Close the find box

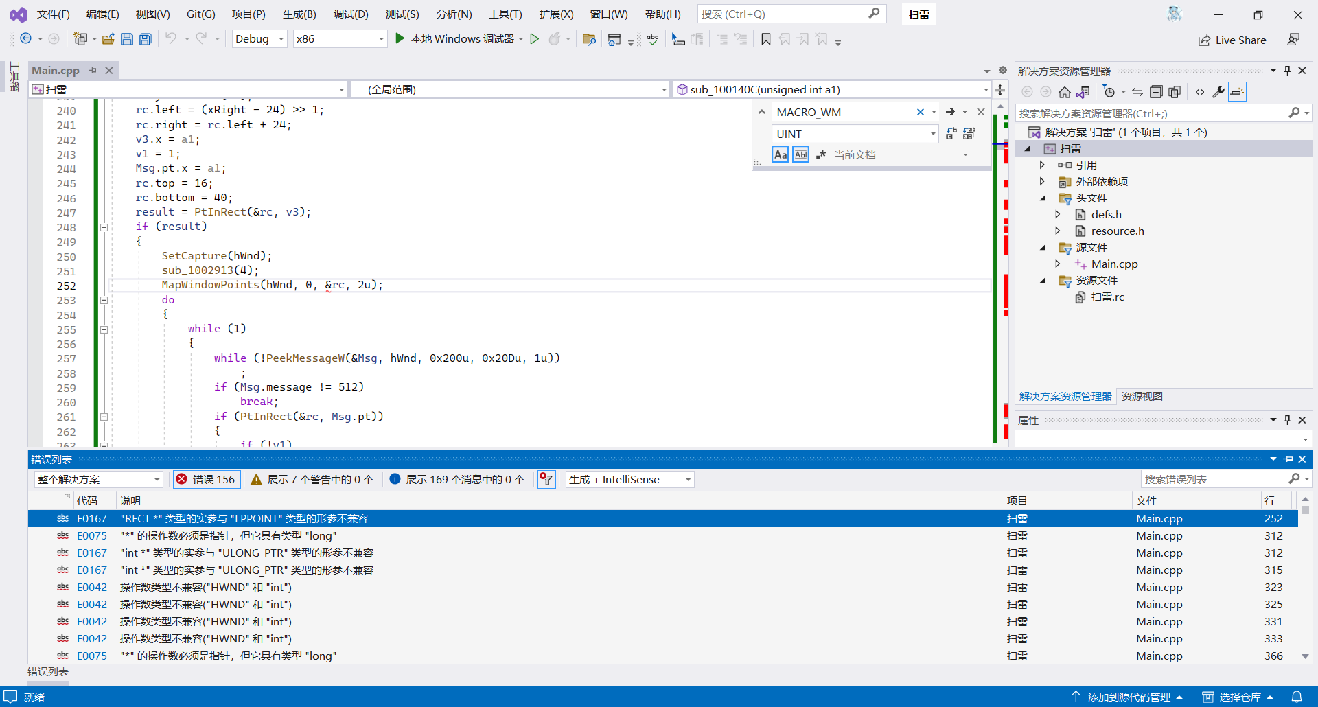click(x=981, y=112)
